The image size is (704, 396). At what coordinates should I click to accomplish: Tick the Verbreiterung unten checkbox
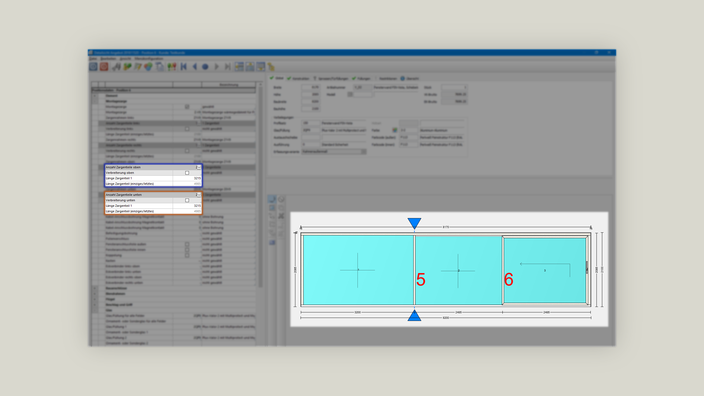click(187, 200)
